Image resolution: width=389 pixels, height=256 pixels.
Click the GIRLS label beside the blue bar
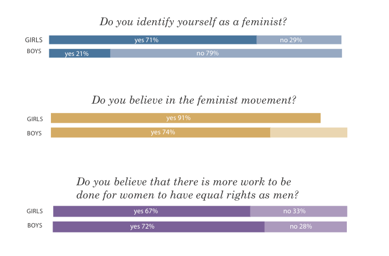[x=33, y=40]
